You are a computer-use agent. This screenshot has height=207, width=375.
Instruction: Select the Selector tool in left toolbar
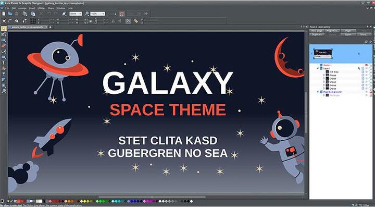pos(4,29)
